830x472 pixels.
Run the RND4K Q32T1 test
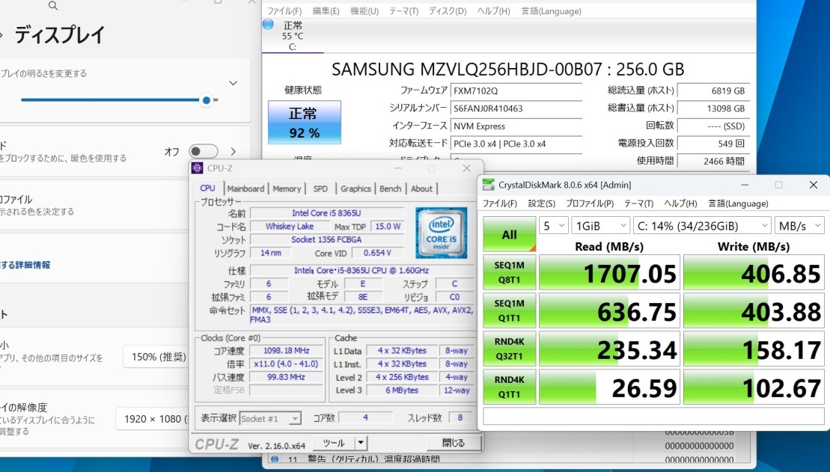tap(509, 349)
